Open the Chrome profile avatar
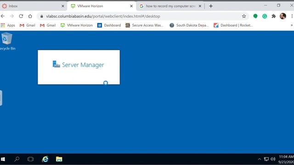Viewport: 294px width, 165px height. click(x=283, y=16)
